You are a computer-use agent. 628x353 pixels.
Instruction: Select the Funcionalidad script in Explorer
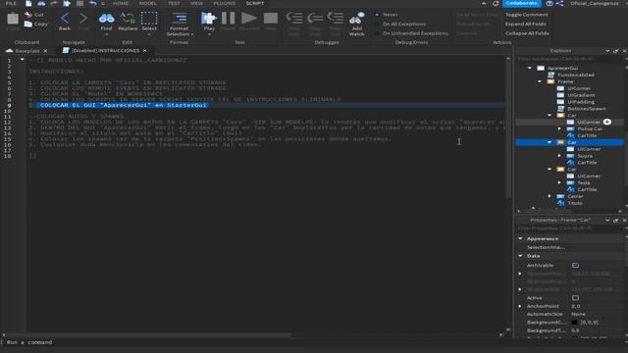576,75
